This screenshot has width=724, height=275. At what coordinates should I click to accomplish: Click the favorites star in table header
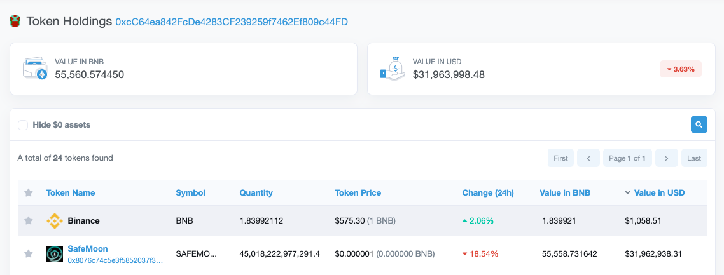(28, 192)
